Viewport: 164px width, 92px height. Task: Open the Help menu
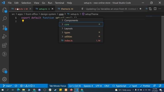tap(69, 3)
